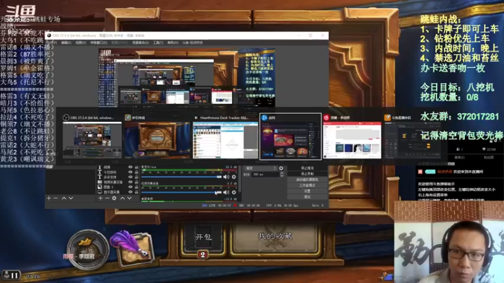This screenshot has height=283, width=504.
Task: Hide the 战绩 source with eye icon
Action: pos(130,167)
